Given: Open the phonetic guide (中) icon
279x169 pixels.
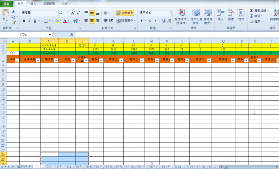Looking at the screenshot, I should pyautogui.click(x=75, y=21).
